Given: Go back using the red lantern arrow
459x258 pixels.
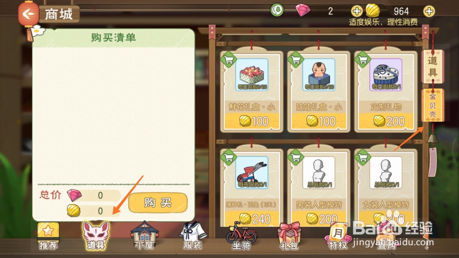Looking at the screenshot, I should pyautogui.click(x=28, y=14).
